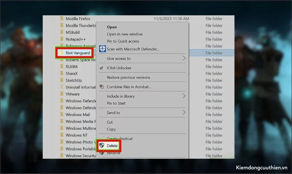Viewport: 292px width, 174px height.
Task: Select the Windows Media Player folder
Action: 81,121
